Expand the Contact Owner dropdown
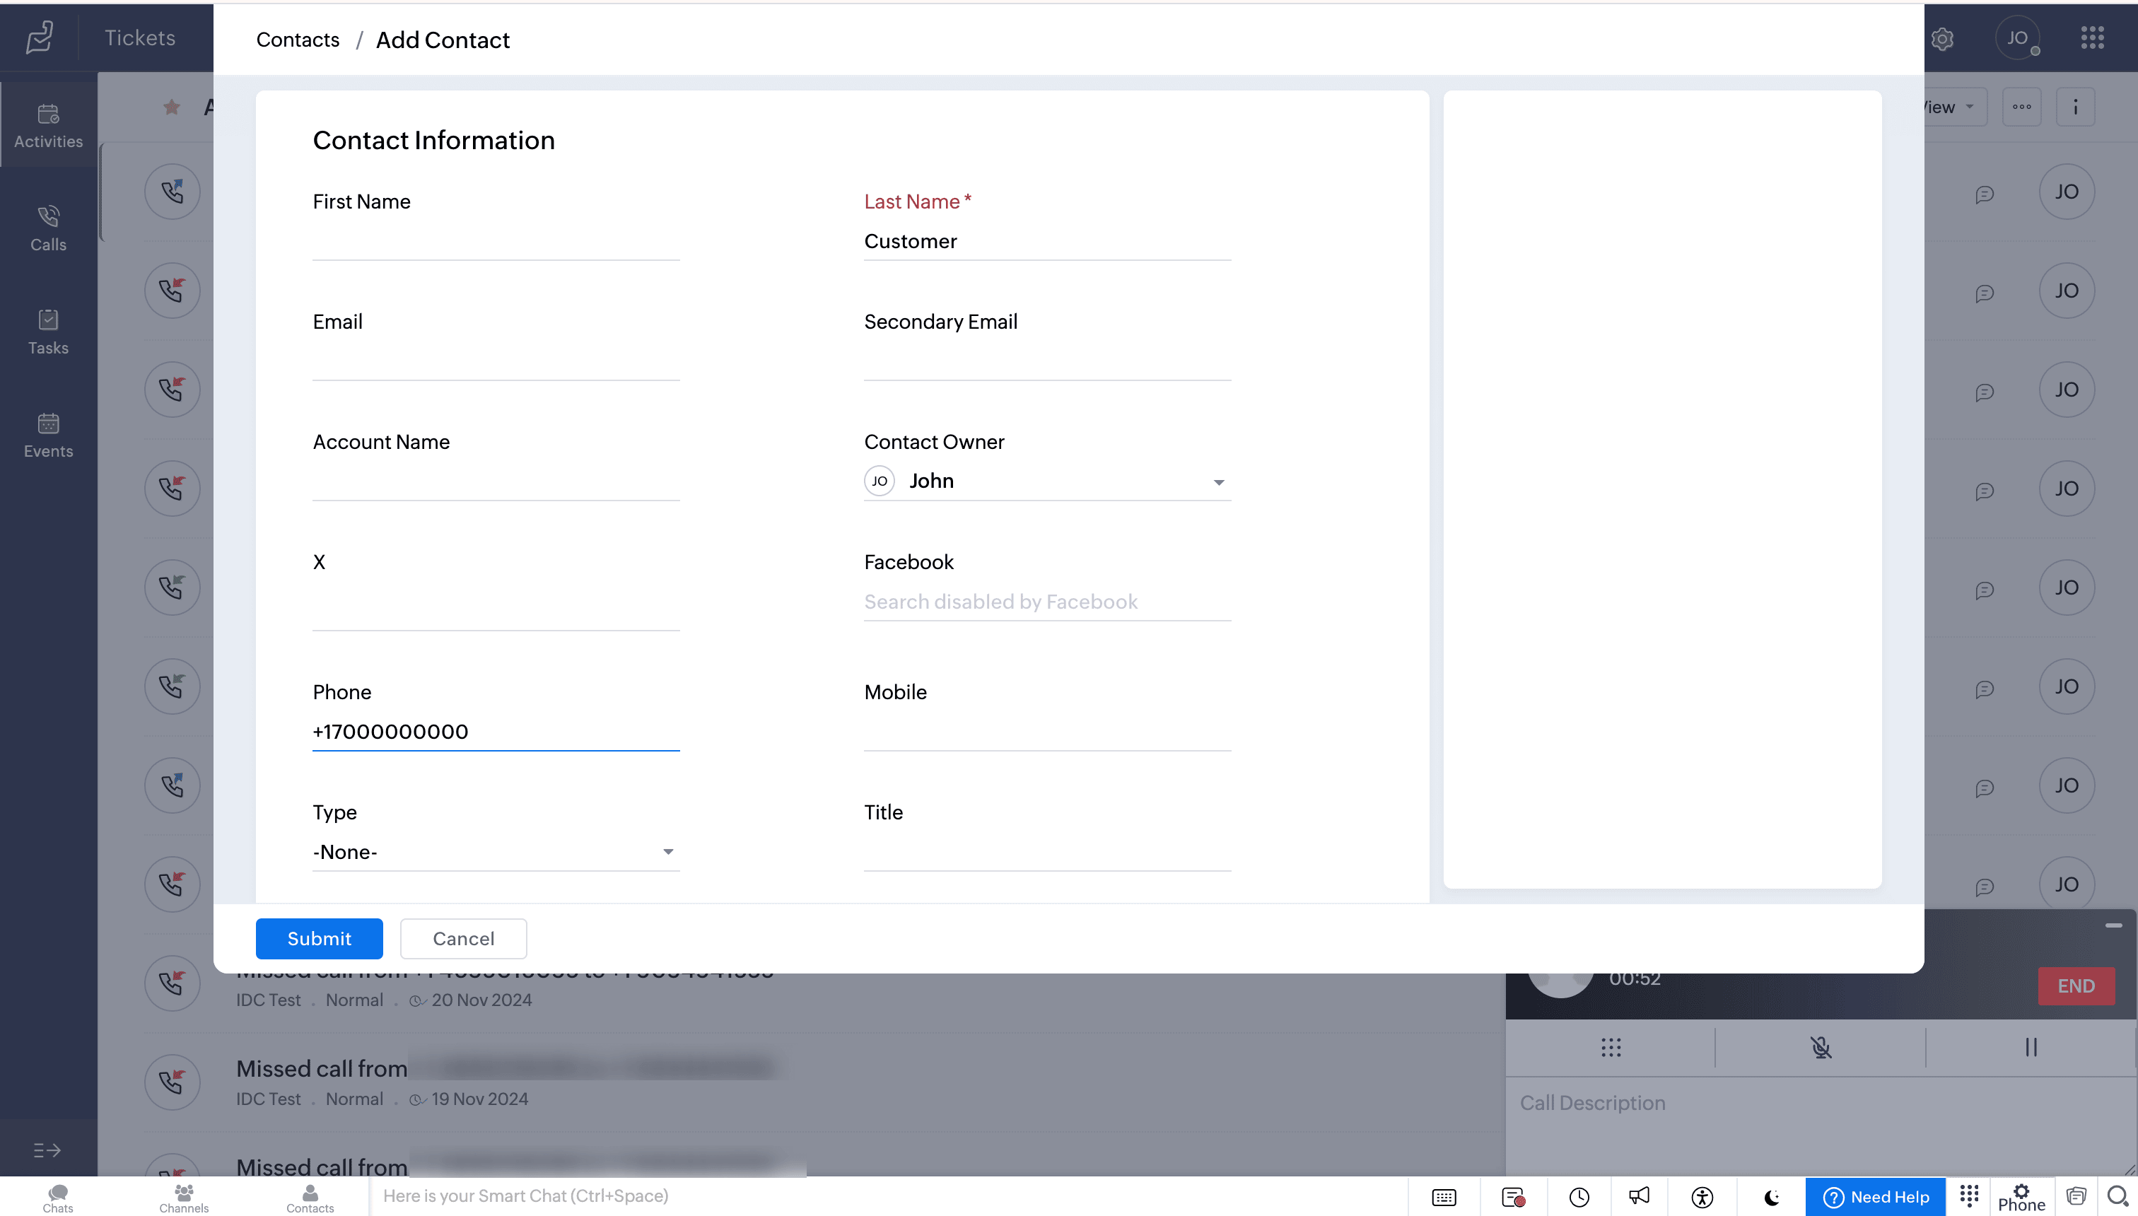 coord(1217,482)
